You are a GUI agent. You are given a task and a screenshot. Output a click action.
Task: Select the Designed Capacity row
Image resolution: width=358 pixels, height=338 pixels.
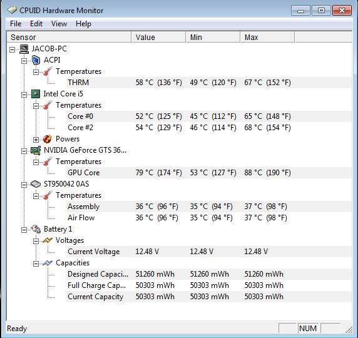[x=209, y=274]
